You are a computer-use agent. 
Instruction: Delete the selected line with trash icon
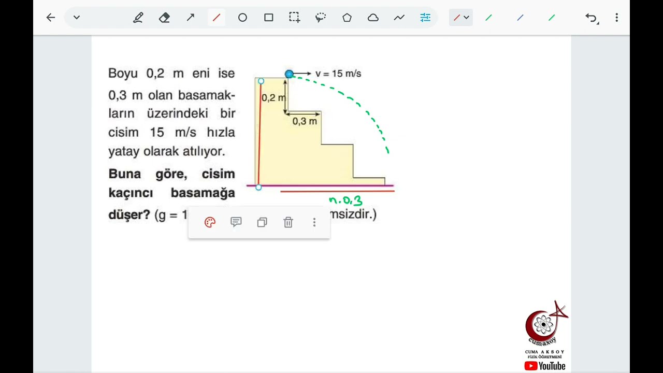289,222
